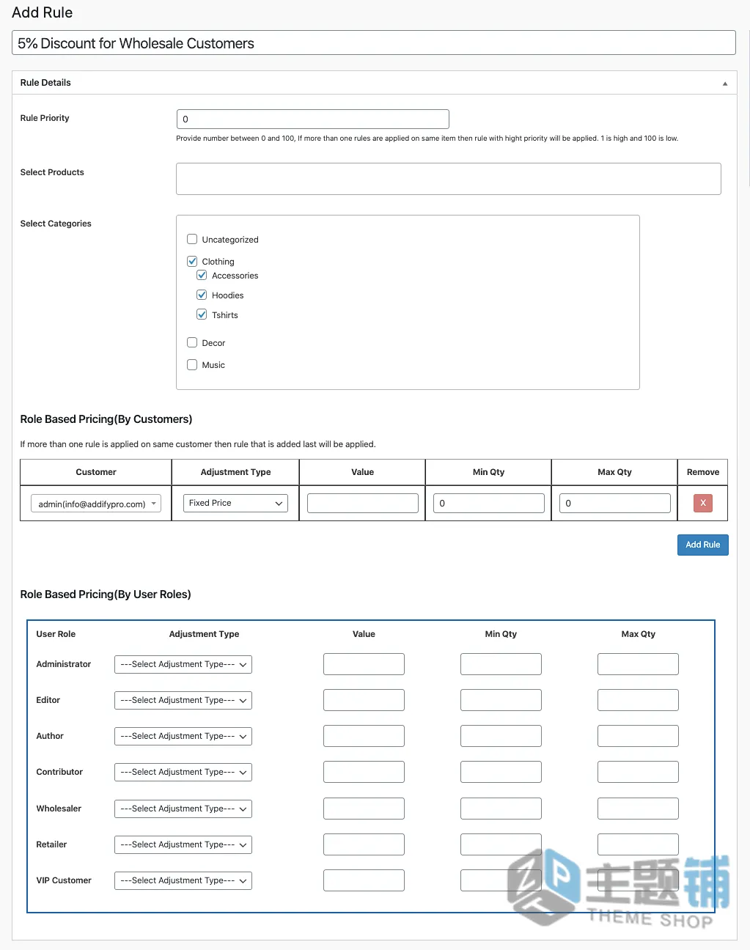
Task: Open Editor adjustment type dropdown
Action: pyautogui.click(x=183, y=700)
